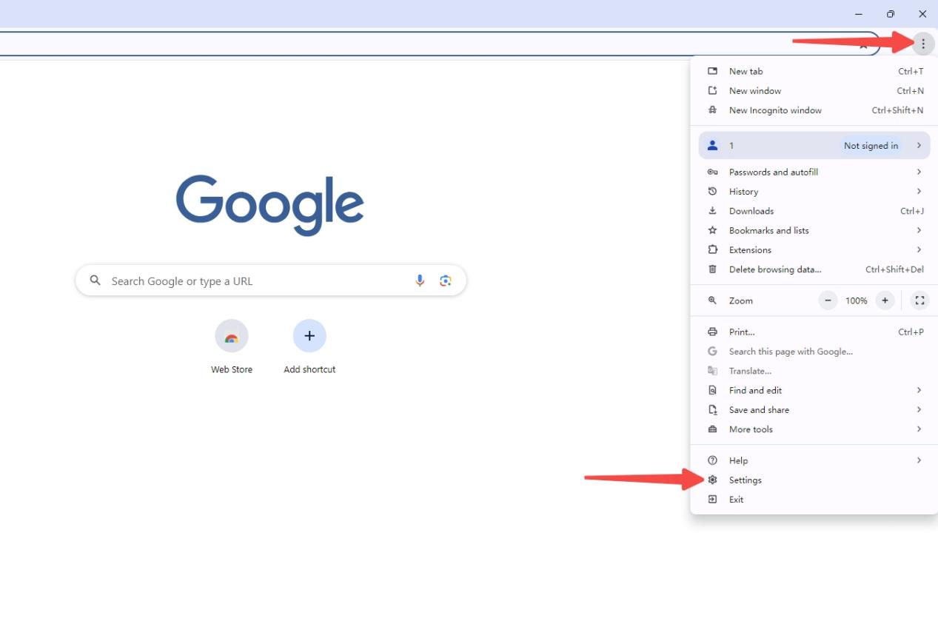Viewport: 938px width, 618px height.
Task: Choose New window from the menu
Action: tap(814, 90)
